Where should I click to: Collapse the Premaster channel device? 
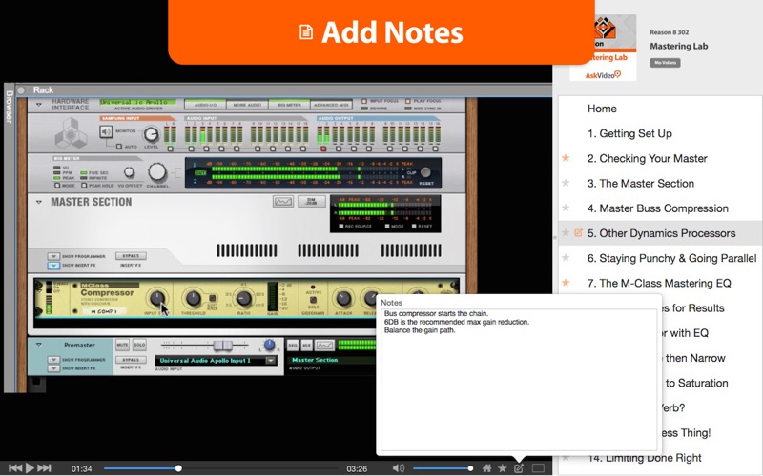(38, 345)
